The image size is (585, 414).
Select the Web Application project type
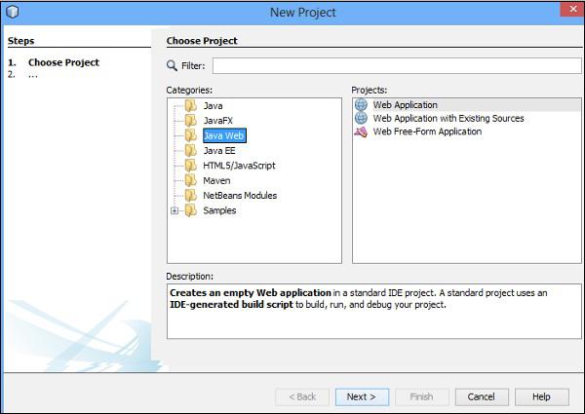pos(405,105)
